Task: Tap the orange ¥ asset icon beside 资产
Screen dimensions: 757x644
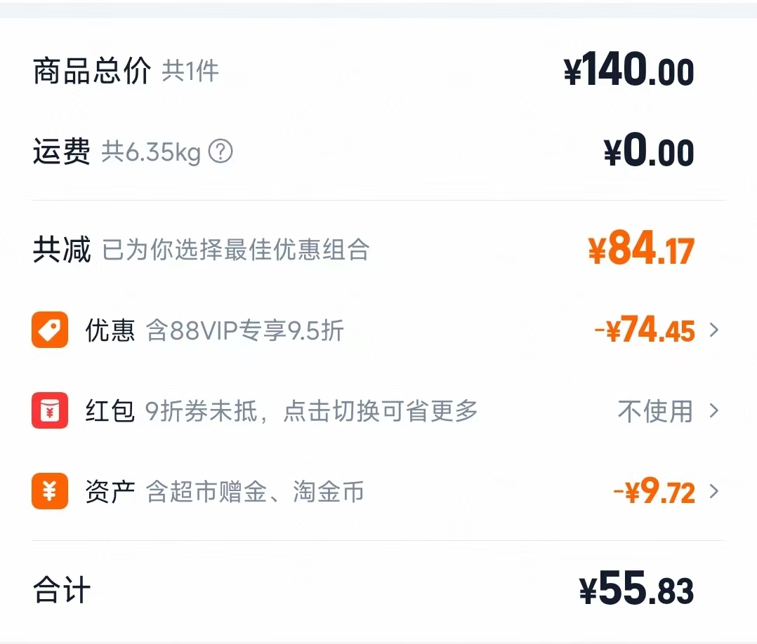Action: click(49, 492)
